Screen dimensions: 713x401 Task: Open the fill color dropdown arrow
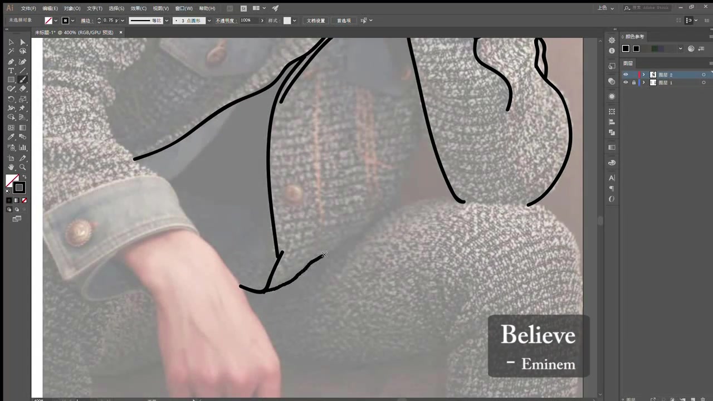(56, 21)
